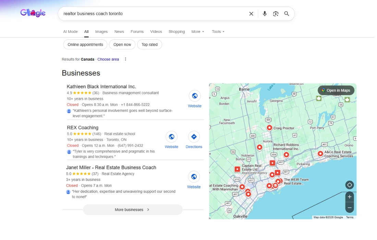Image resolution: width=377 pixels, height=240 pixels.
Task: Start voice search with the microphone icon
Action: click(264, 13)
